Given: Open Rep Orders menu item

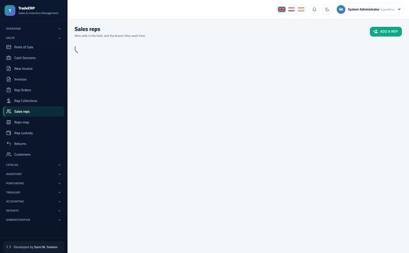Looking at the screenshot, I should (34, 90).
